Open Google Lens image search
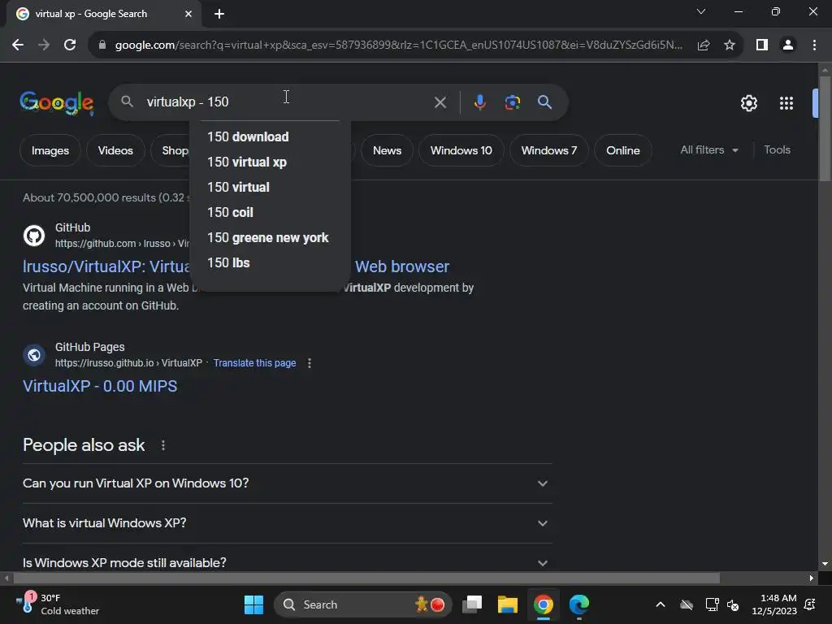Screen dimensions: 832x624 tap(512, 102)
